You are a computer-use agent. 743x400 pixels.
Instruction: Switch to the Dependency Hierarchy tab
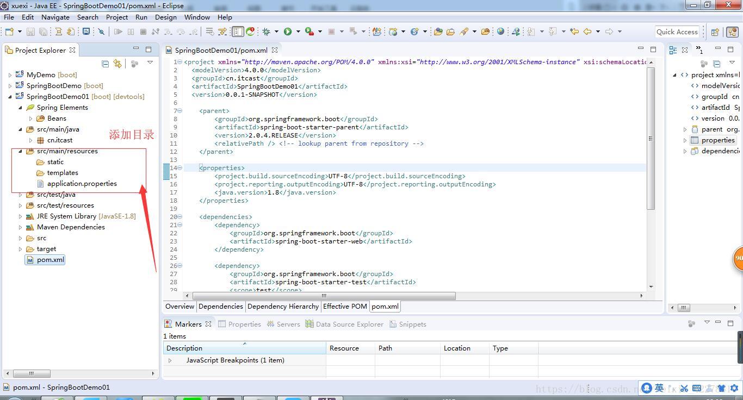pos(283,307)
